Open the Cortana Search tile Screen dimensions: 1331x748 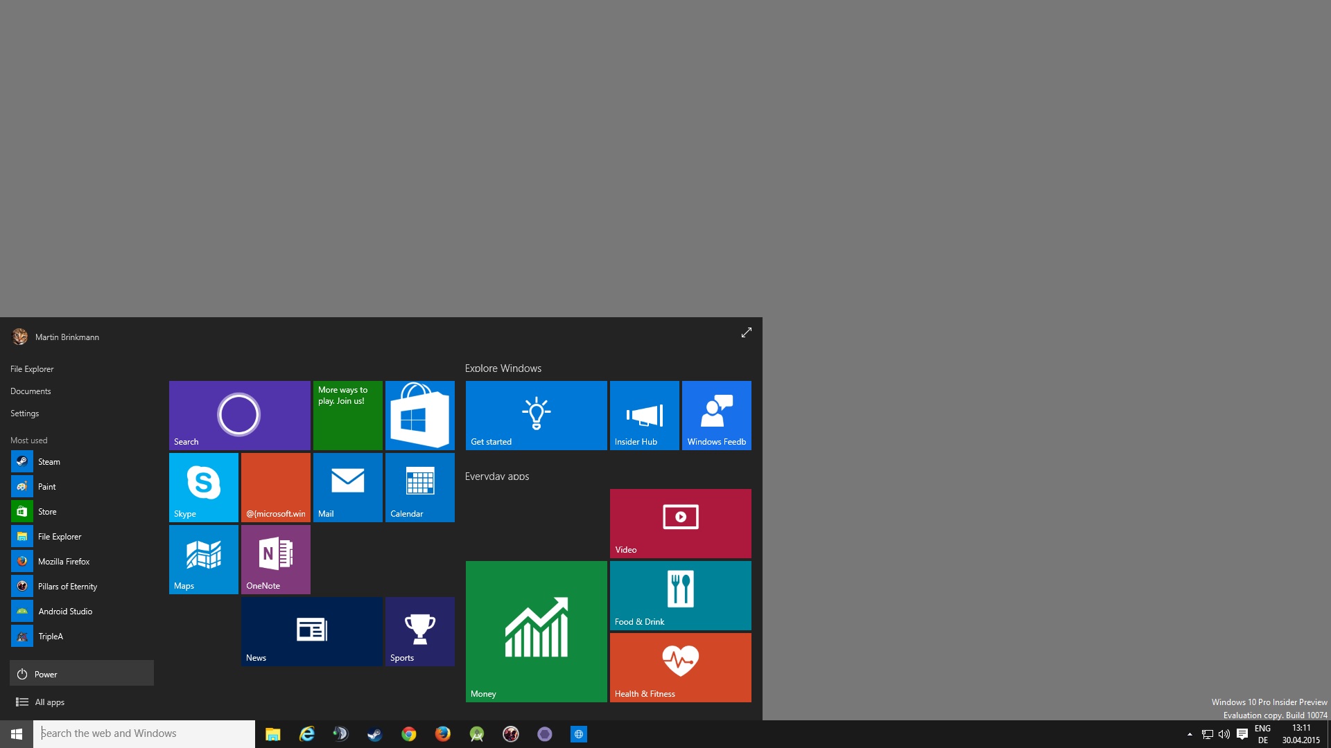(x=239, y=415)
